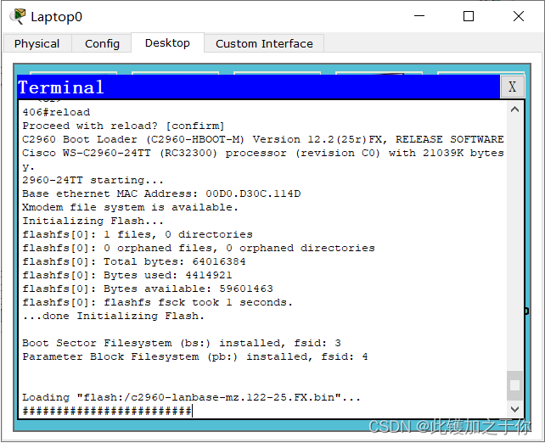Select the Desktop tab
545x443 pixels.
tap(167, 42)
